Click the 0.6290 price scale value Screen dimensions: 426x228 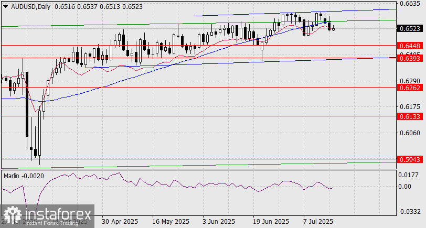(410, 81)
